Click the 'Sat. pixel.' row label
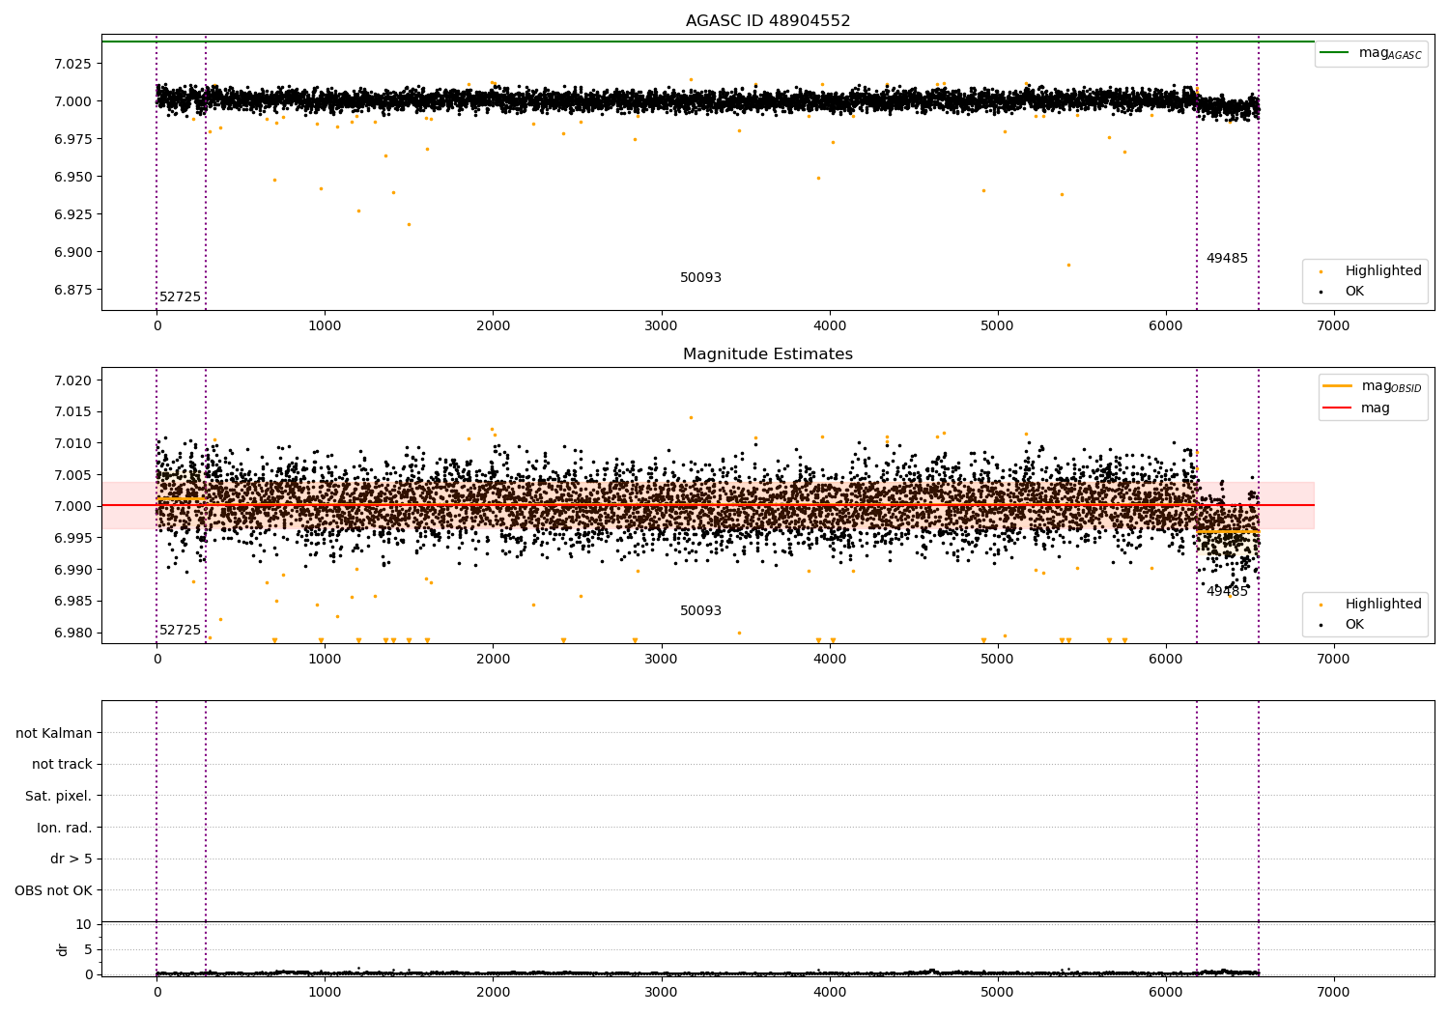This screenshot has height=1014, width=1449. (59, 797)
